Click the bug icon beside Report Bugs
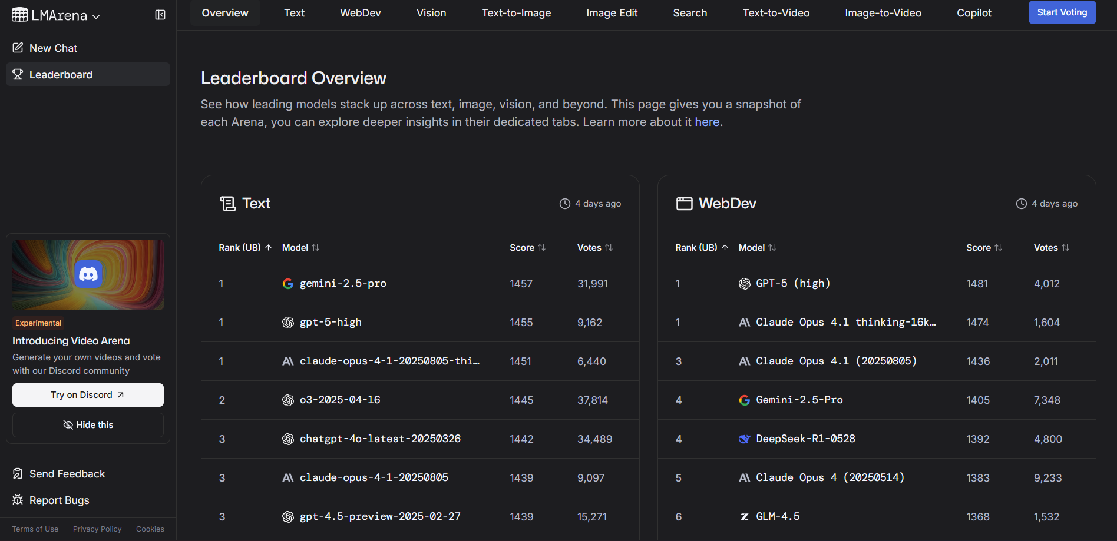Screen dimensions: 1117x541 coord(18,500)
